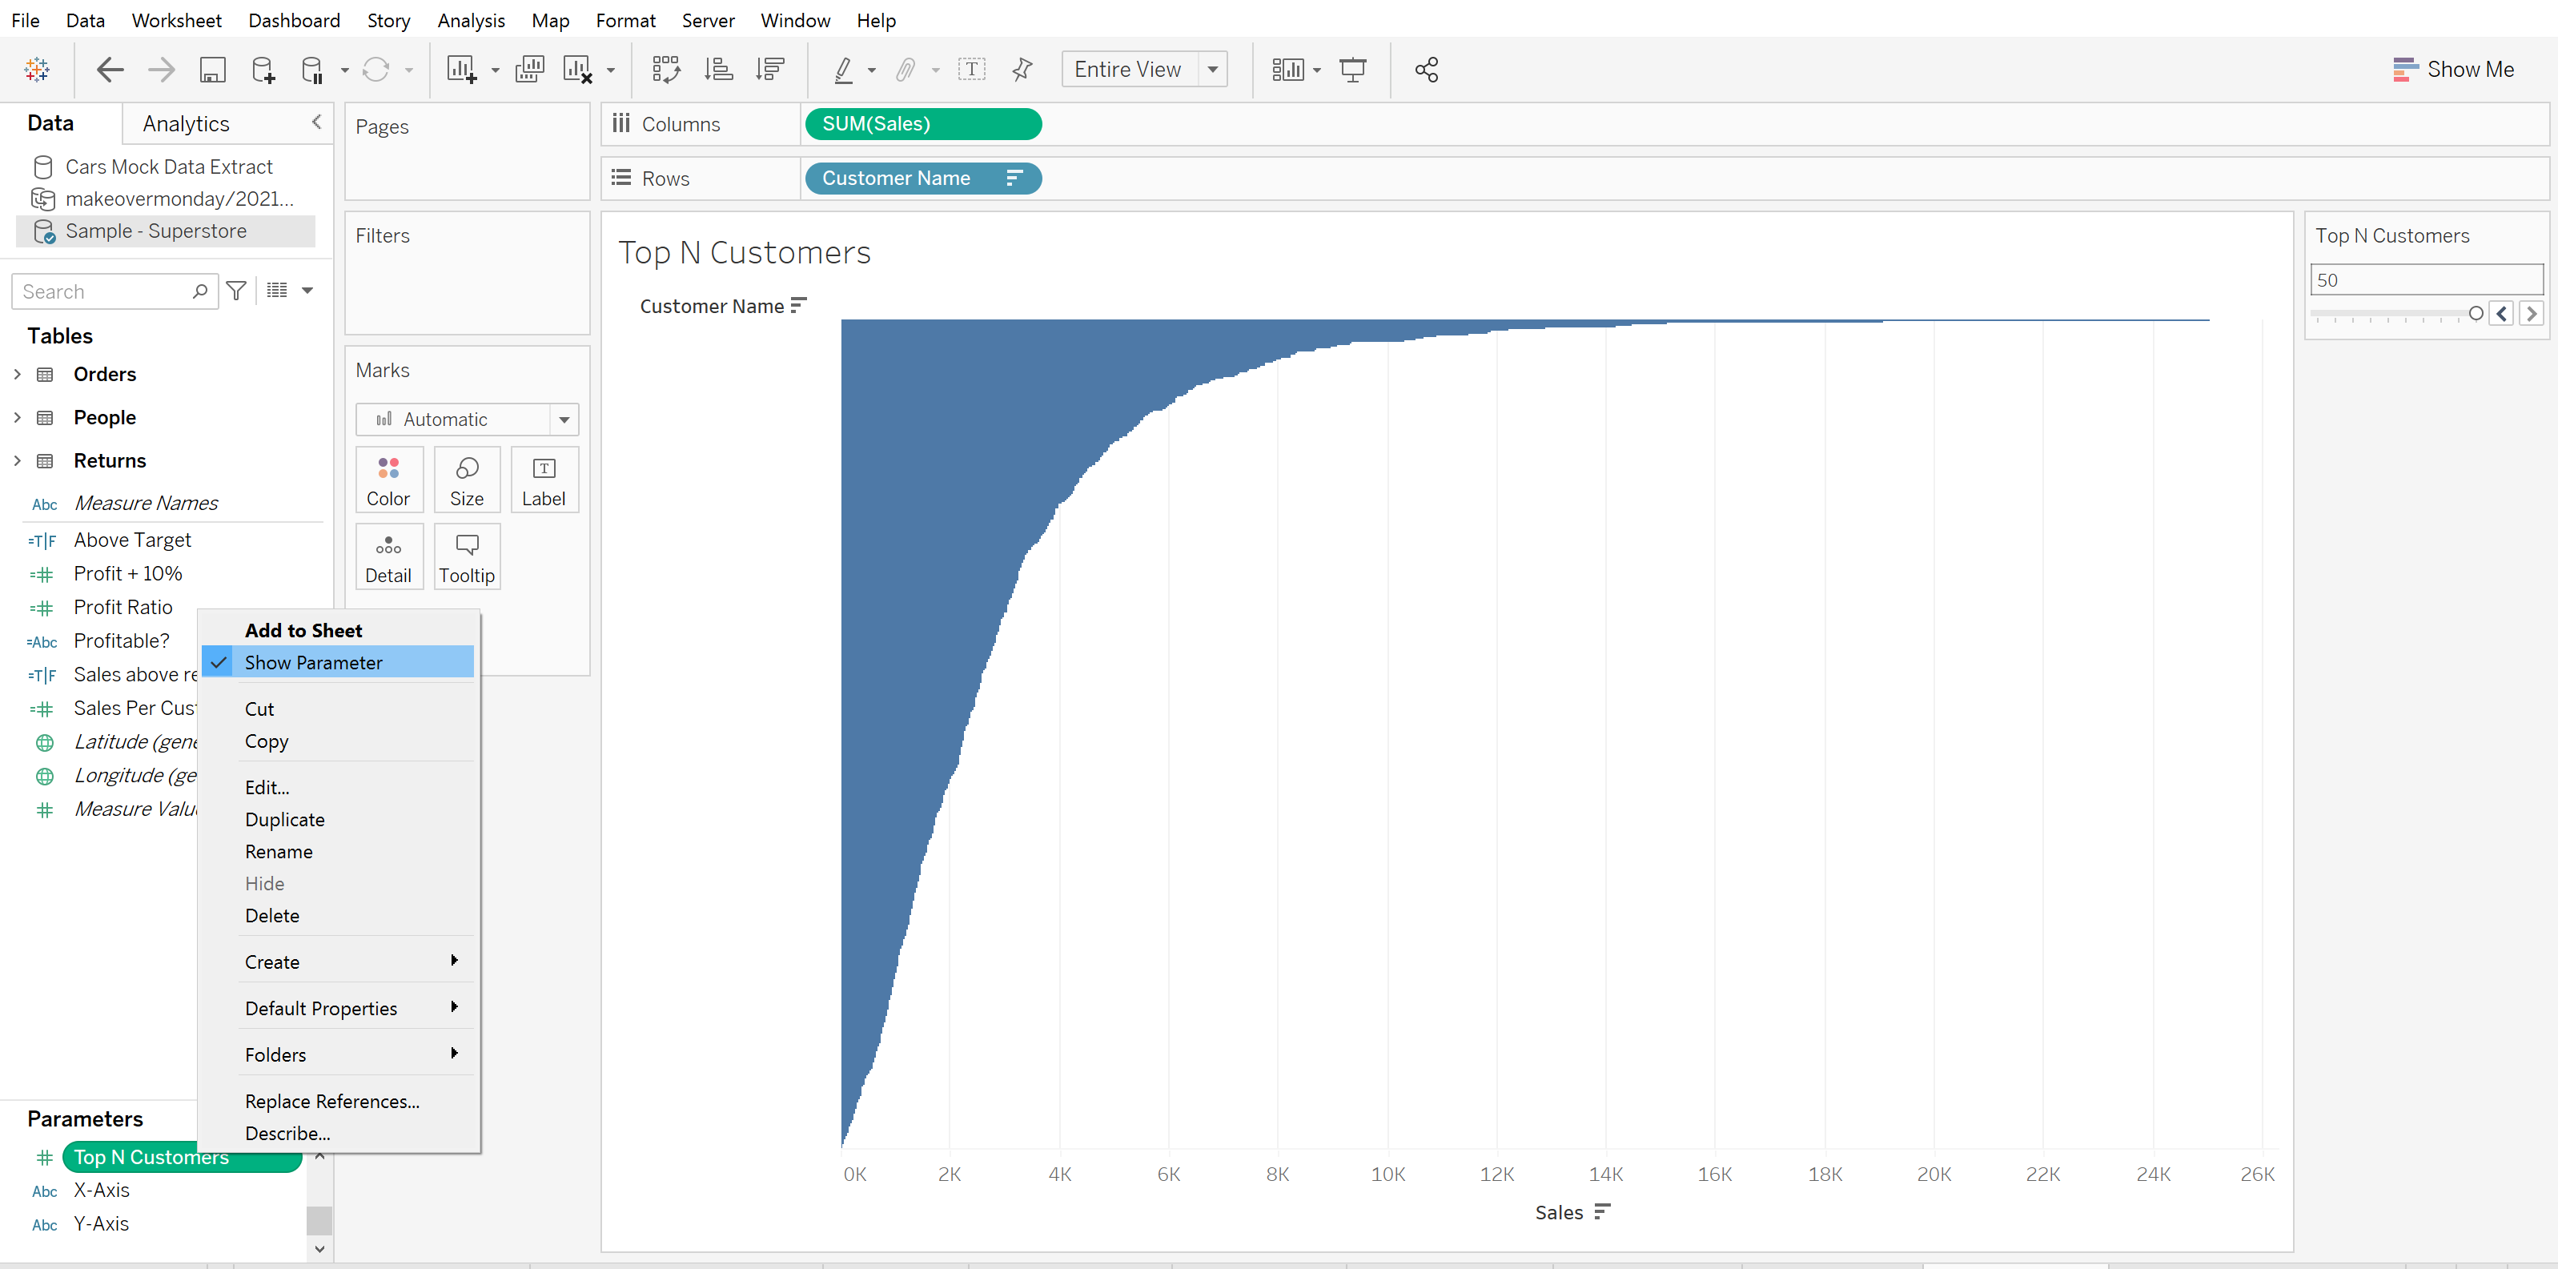The width and height of the screenshot is (2558, 1269).
Task: Expand the Returns table
Action: (17, 460)
